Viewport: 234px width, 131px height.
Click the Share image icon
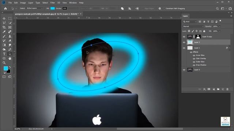(x=230, y=8)
